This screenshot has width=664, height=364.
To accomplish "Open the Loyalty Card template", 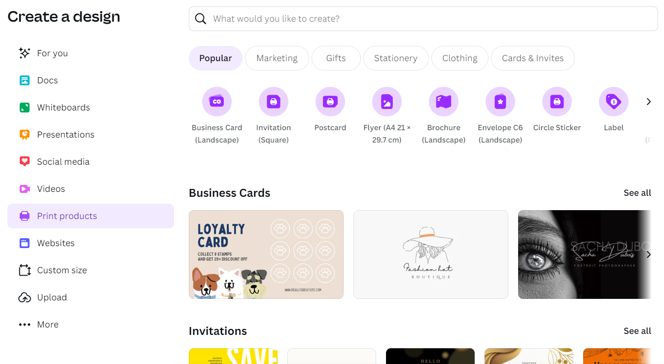I will click(x=266, y=255).
